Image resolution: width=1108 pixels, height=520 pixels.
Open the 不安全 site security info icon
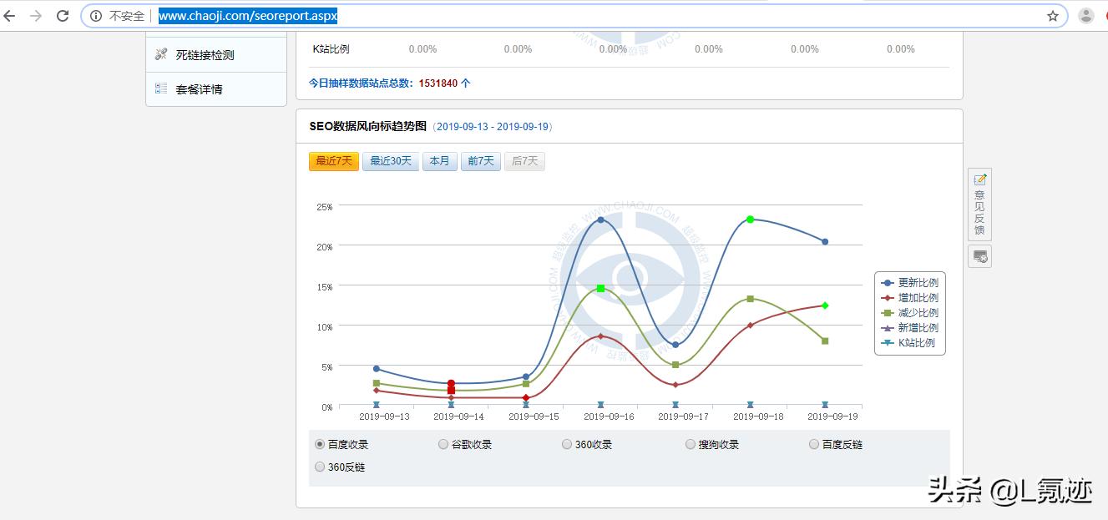click(98, 15)
